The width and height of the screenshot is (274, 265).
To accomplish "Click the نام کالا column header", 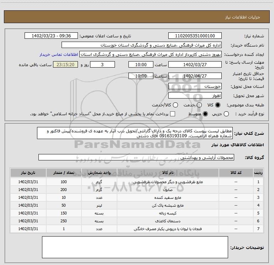I will coord(168,173).
